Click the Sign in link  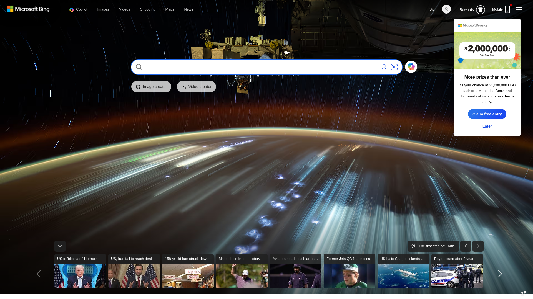coord(435,9)
